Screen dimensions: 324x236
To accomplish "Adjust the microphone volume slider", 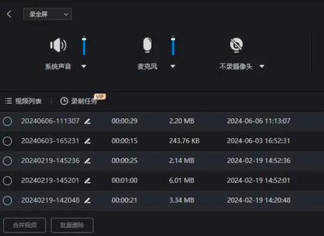I will click(x=173, y=46).
